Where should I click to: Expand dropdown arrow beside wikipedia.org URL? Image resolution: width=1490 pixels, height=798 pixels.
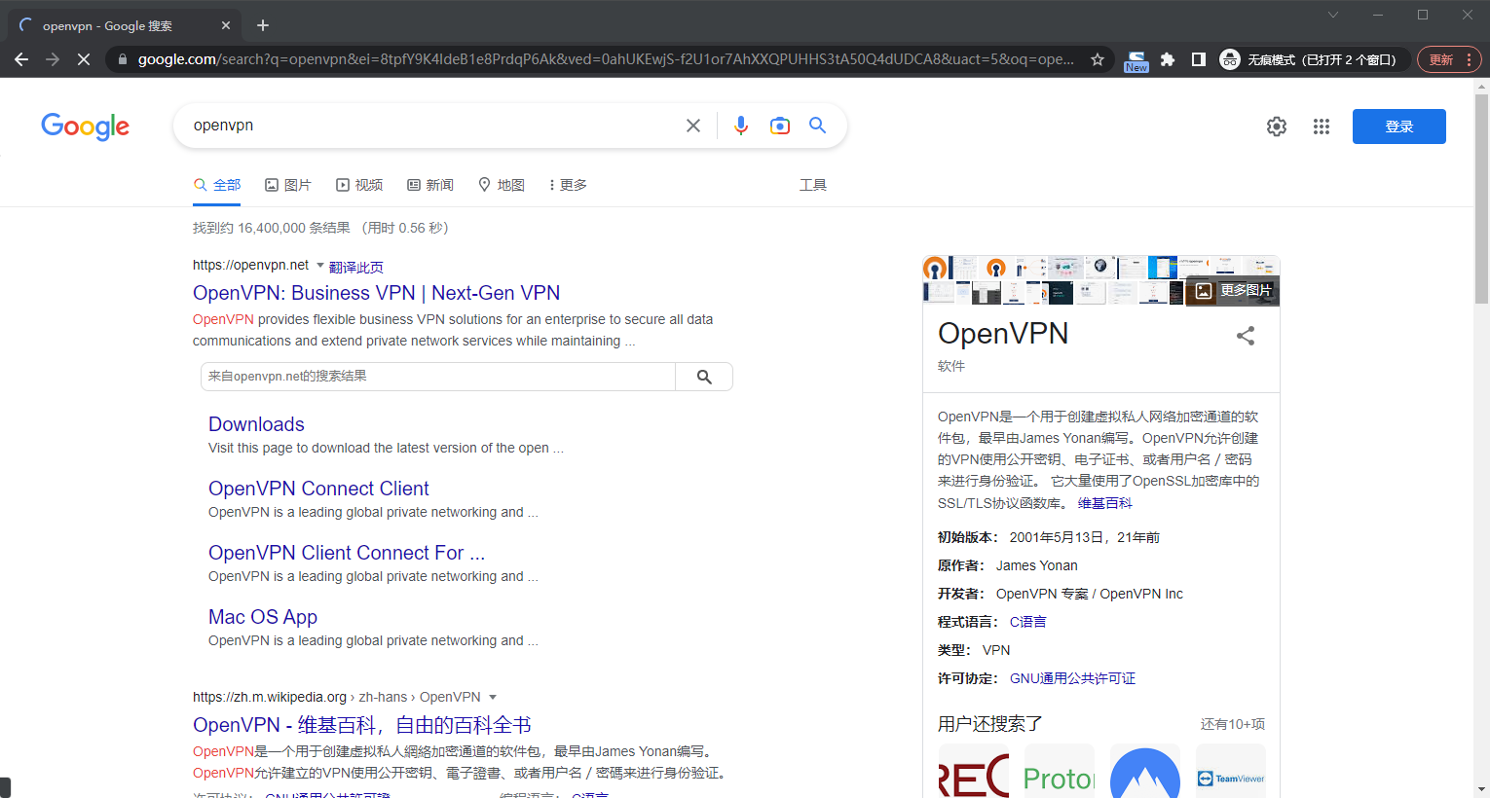[x=493, y=698]
